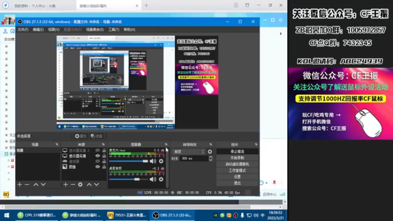Select 场景 item in the scenes list
Viewport: 393px width, 221px height.
[38, 150]
